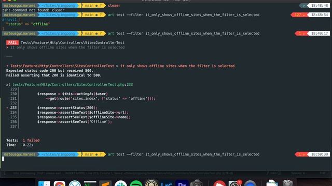Image resolution: width=332 pixels, height=186 pixels.
Task: Launch Premiere Pro from the dock
Action: point(182,183)
